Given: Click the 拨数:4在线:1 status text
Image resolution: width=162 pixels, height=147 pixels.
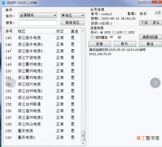Looking at the screenshot, I should click(102, 23).
